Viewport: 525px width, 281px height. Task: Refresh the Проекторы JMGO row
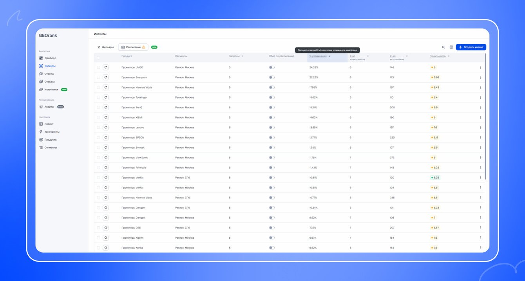pos(105,67)
